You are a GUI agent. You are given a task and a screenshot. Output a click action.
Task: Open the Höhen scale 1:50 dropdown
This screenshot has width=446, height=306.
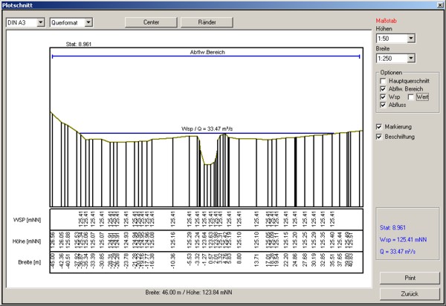pyautogui.click(x=410, y=38)
